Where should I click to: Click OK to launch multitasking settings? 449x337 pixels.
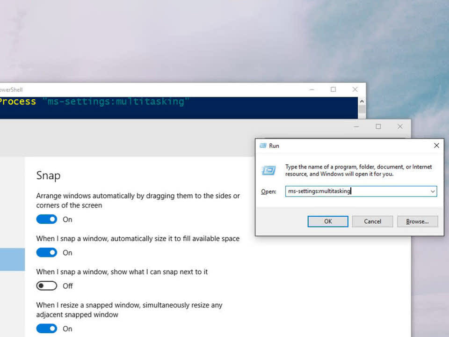click(x=327, y=221)
